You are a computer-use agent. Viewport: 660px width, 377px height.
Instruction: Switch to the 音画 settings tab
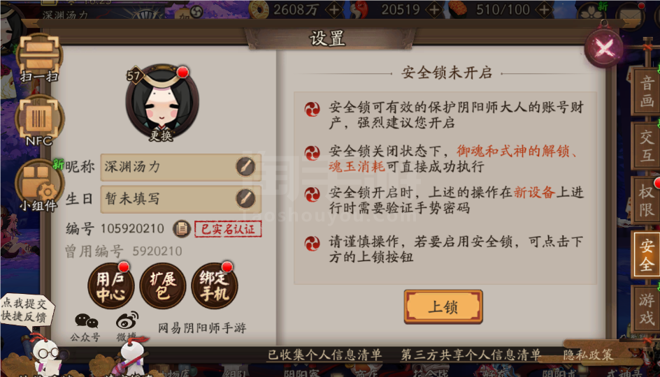point(647,91)
